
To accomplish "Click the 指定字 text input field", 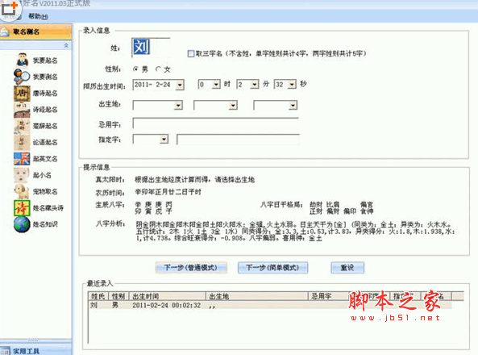I will point(239,140).
